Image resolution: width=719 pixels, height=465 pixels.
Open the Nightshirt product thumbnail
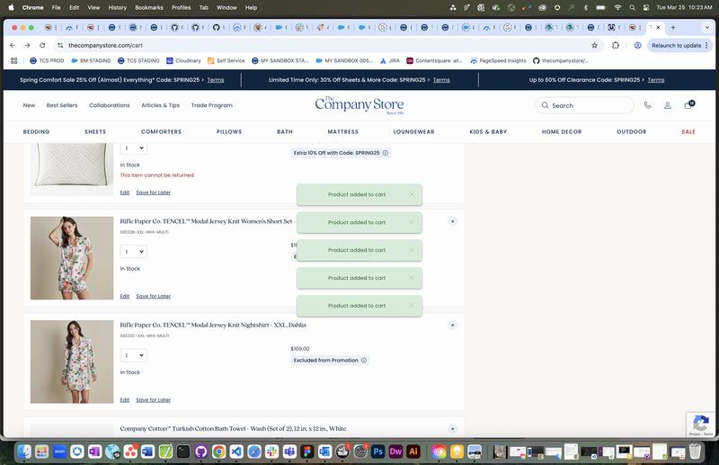[x=72, y=362]
